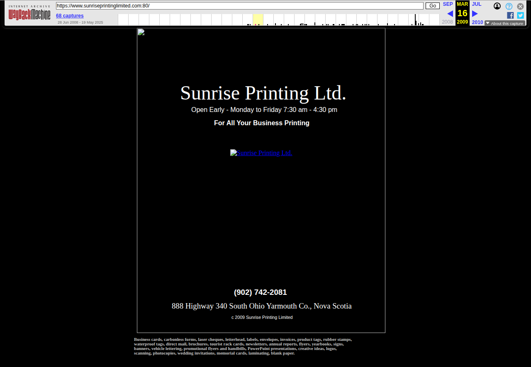Go to next capture with right arrow
This screenshot has width=531, height=367.
(475, 14)
